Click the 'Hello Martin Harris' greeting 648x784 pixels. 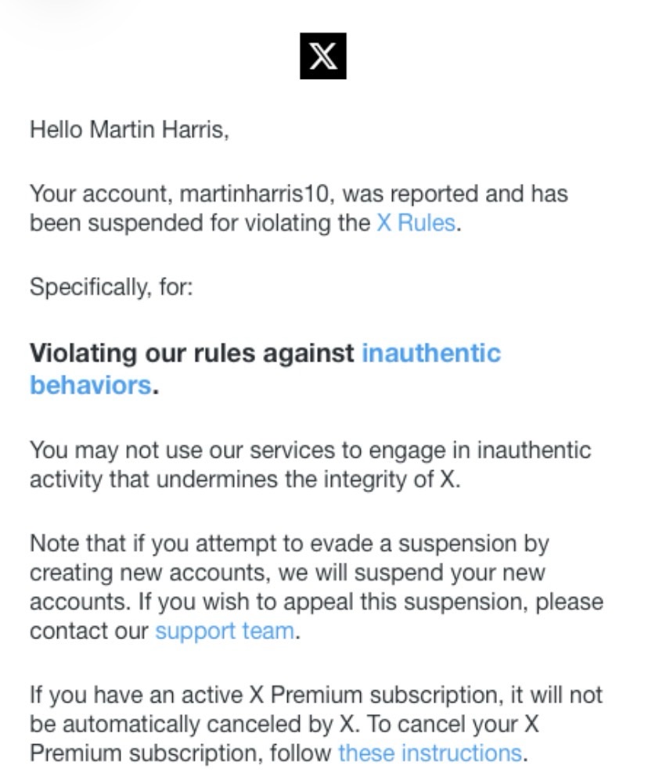pyautogui.click(x=129, y=129)
